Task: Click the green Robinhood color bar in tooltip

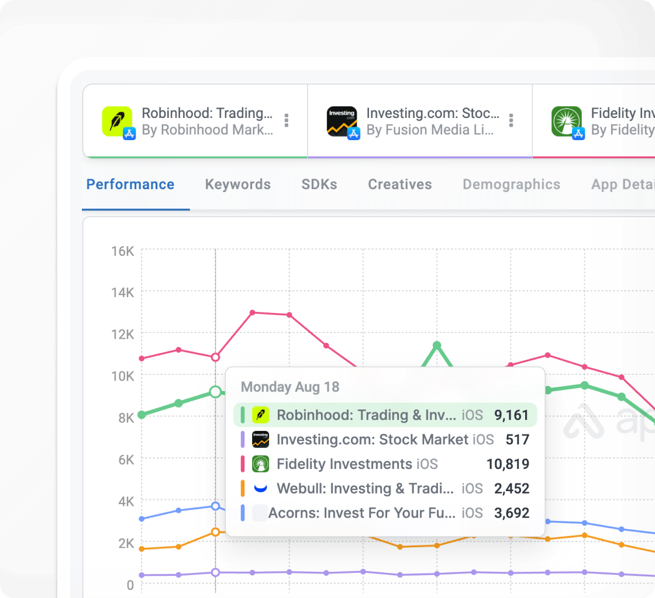Action: tap(243, 415)
